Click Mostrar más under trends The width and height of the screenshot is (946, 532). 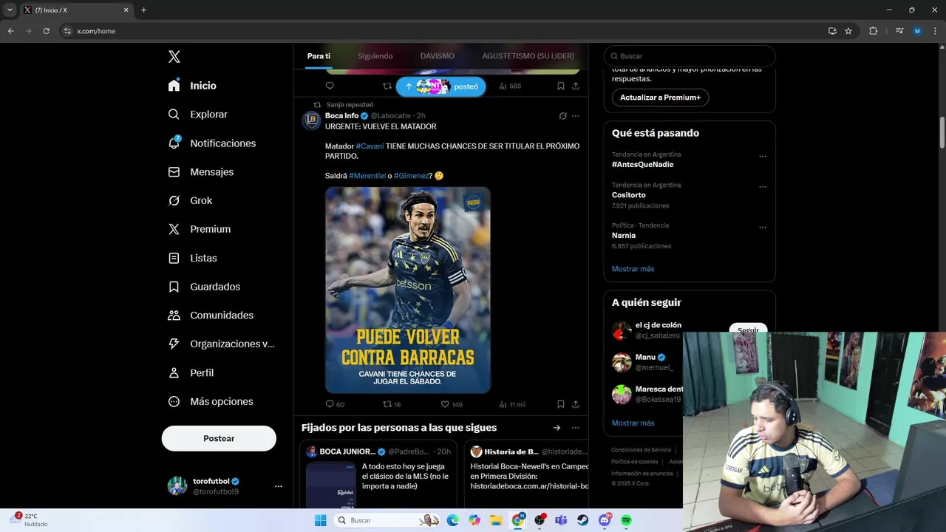coord(633,269)
